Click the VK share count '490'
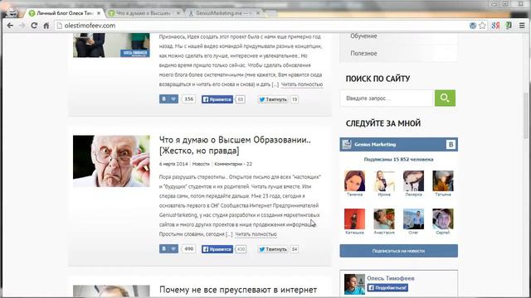This screenshot has width=531, height=298. [188, 249]
